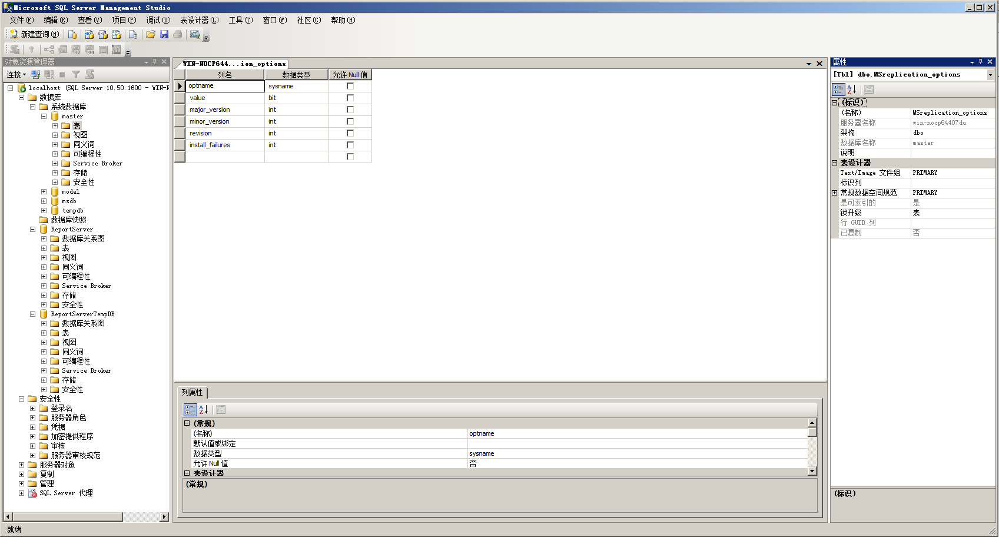Toggle Allow Null checkbox in empty last row
The width and height of the screenshot is (999, 537).
[350, 157]
